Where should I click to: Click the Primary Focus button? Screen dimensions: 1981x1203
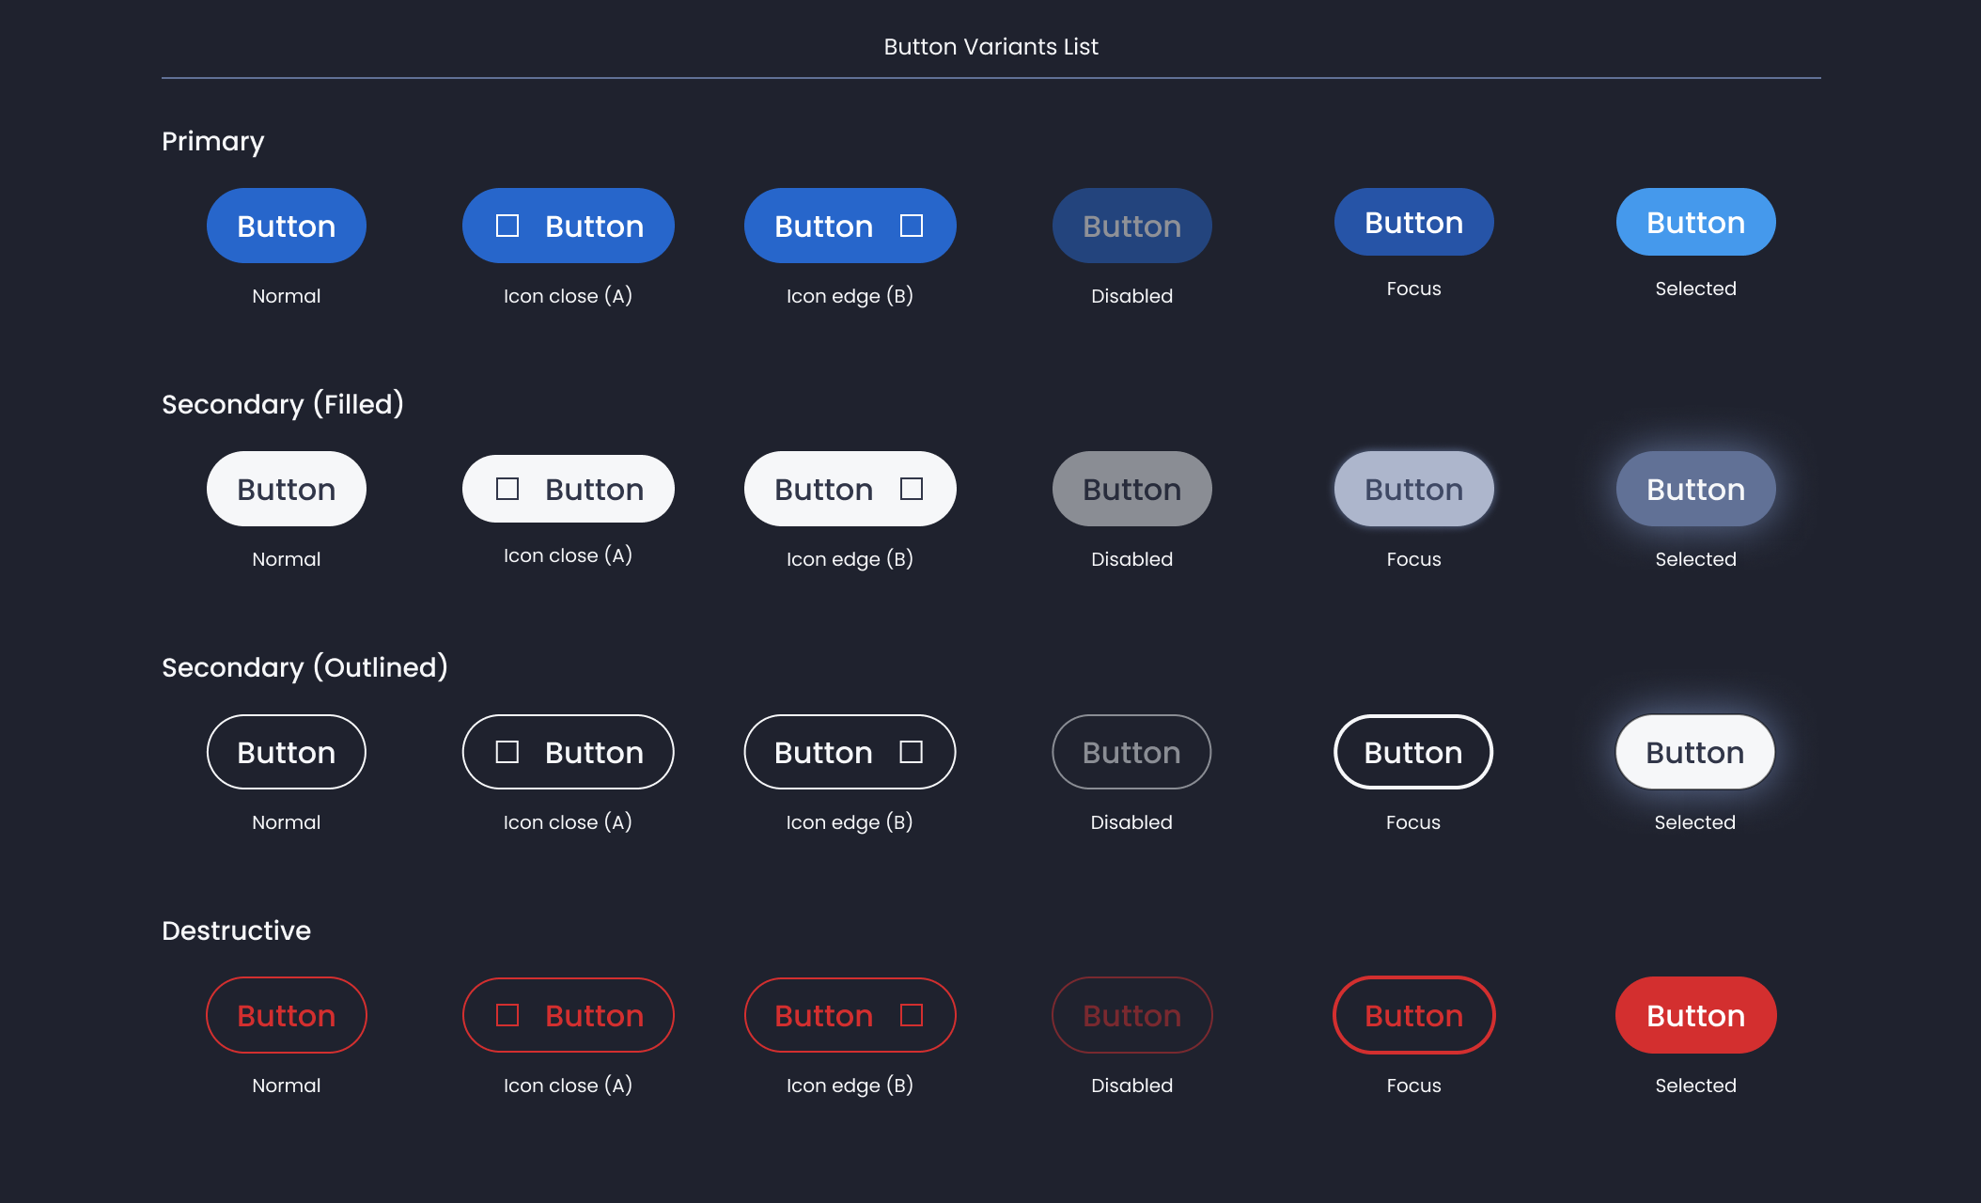click(x=1413, y=222)
